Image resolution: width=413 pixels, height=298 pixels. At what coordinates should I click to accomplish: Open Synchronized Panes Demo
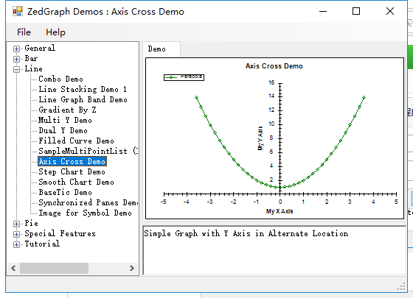coord(88,202)
